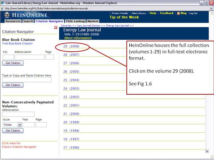Click Get Citation under Blue Book fields
The width and height of the screenshot is (214, 160).
point(13,63)
